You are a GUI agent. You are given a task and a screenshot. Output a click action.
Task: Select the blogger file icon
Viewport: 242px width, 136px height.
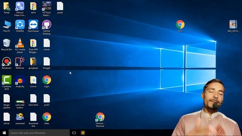[x=47, y=62]
